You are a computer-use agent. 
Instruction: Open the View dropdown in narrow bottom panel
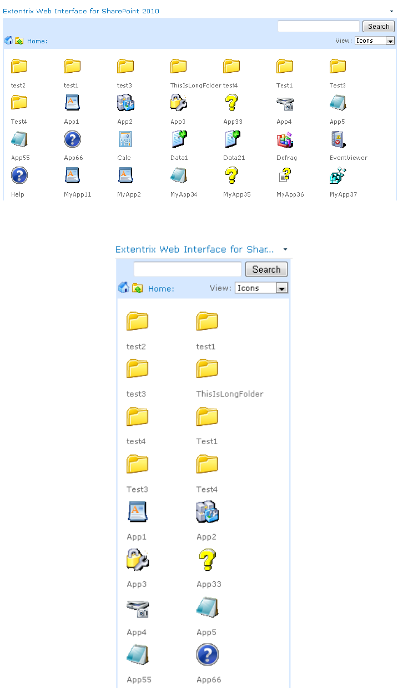point(261,288)
